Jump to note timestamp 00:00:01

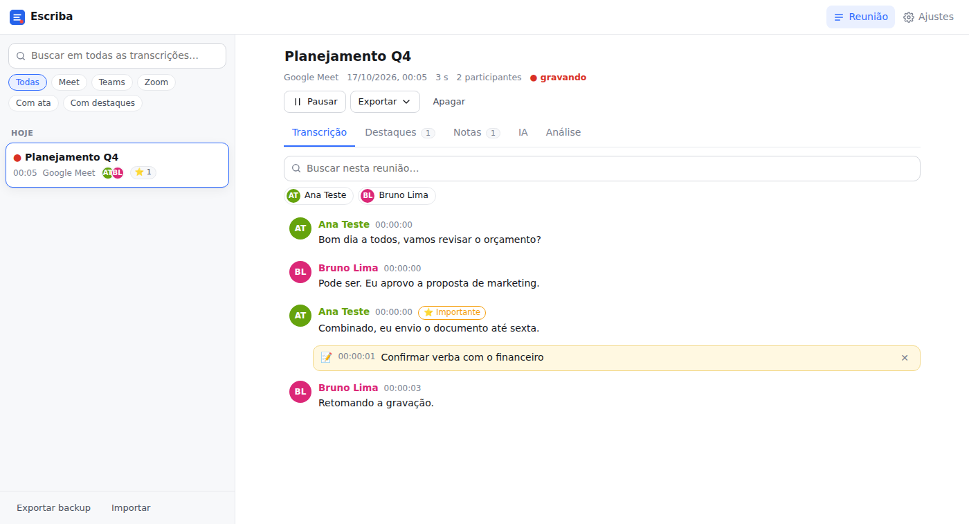356,356
